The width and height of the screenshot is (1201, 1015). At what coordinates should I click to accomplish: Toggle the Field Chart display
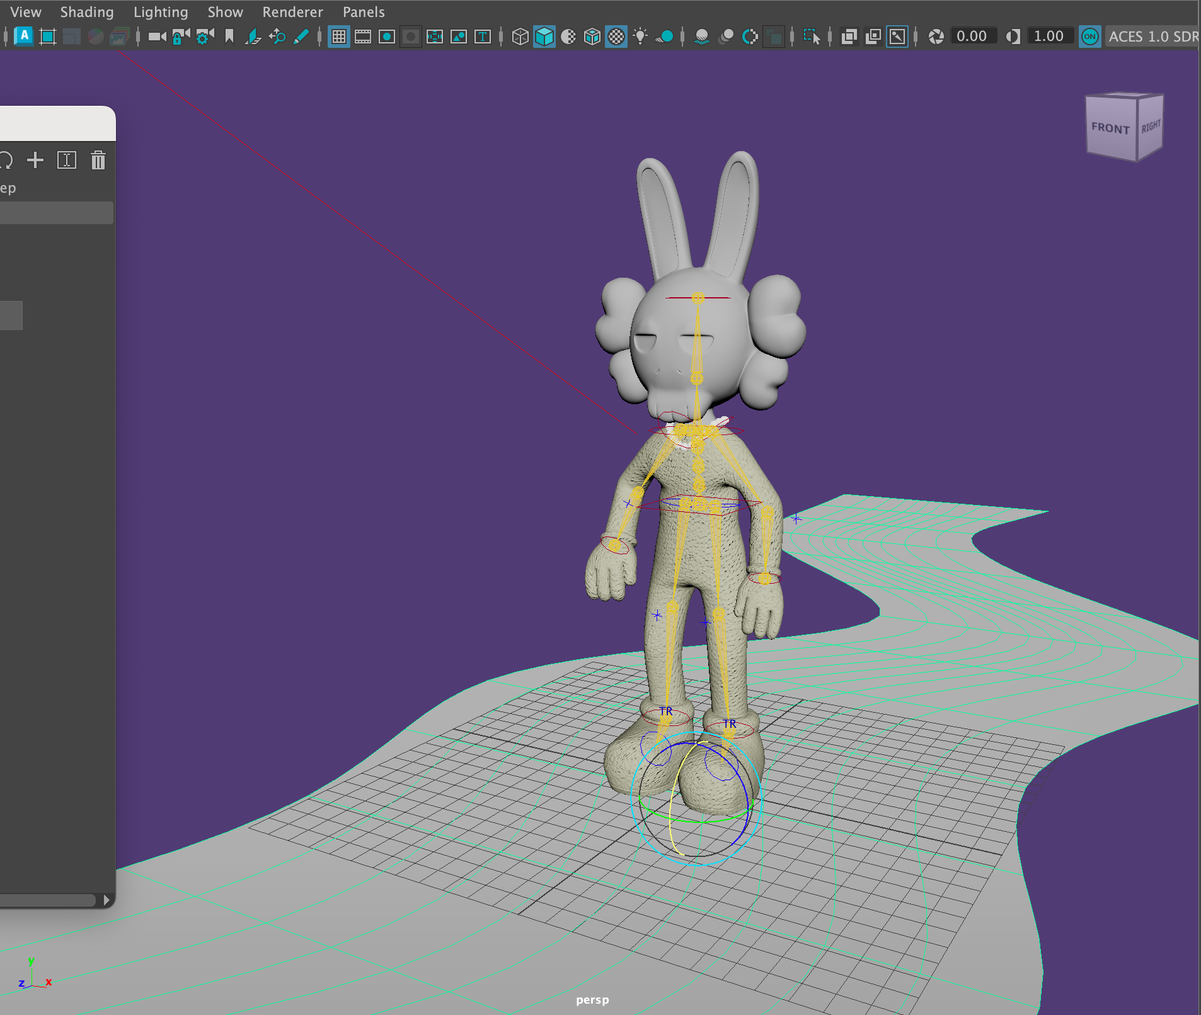click(435, 37)
